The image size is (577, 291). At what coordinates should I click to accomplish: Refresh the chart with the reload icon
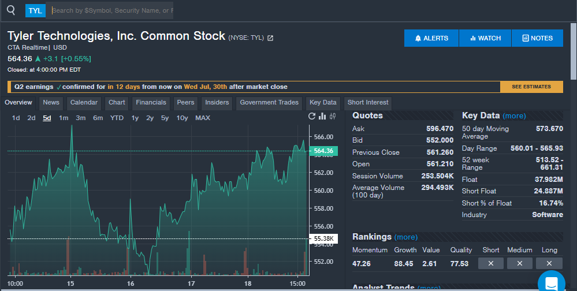coord(312,116)
